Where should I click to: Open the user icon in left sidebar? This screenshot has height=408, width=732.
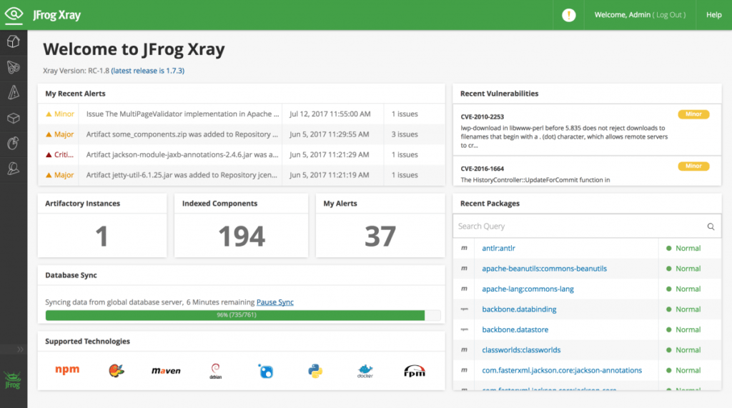coord(14,169)
